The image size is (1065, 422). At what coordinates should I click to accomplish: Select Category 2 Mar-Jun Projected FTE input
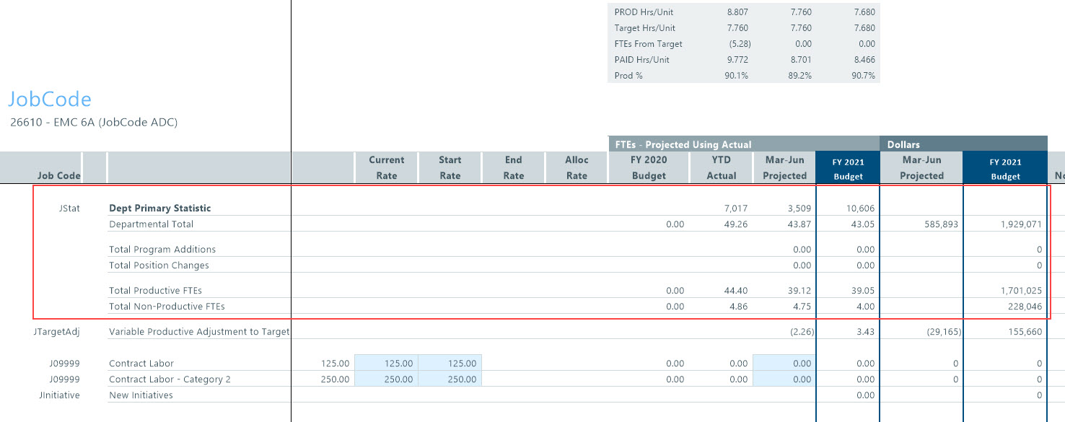784,379
